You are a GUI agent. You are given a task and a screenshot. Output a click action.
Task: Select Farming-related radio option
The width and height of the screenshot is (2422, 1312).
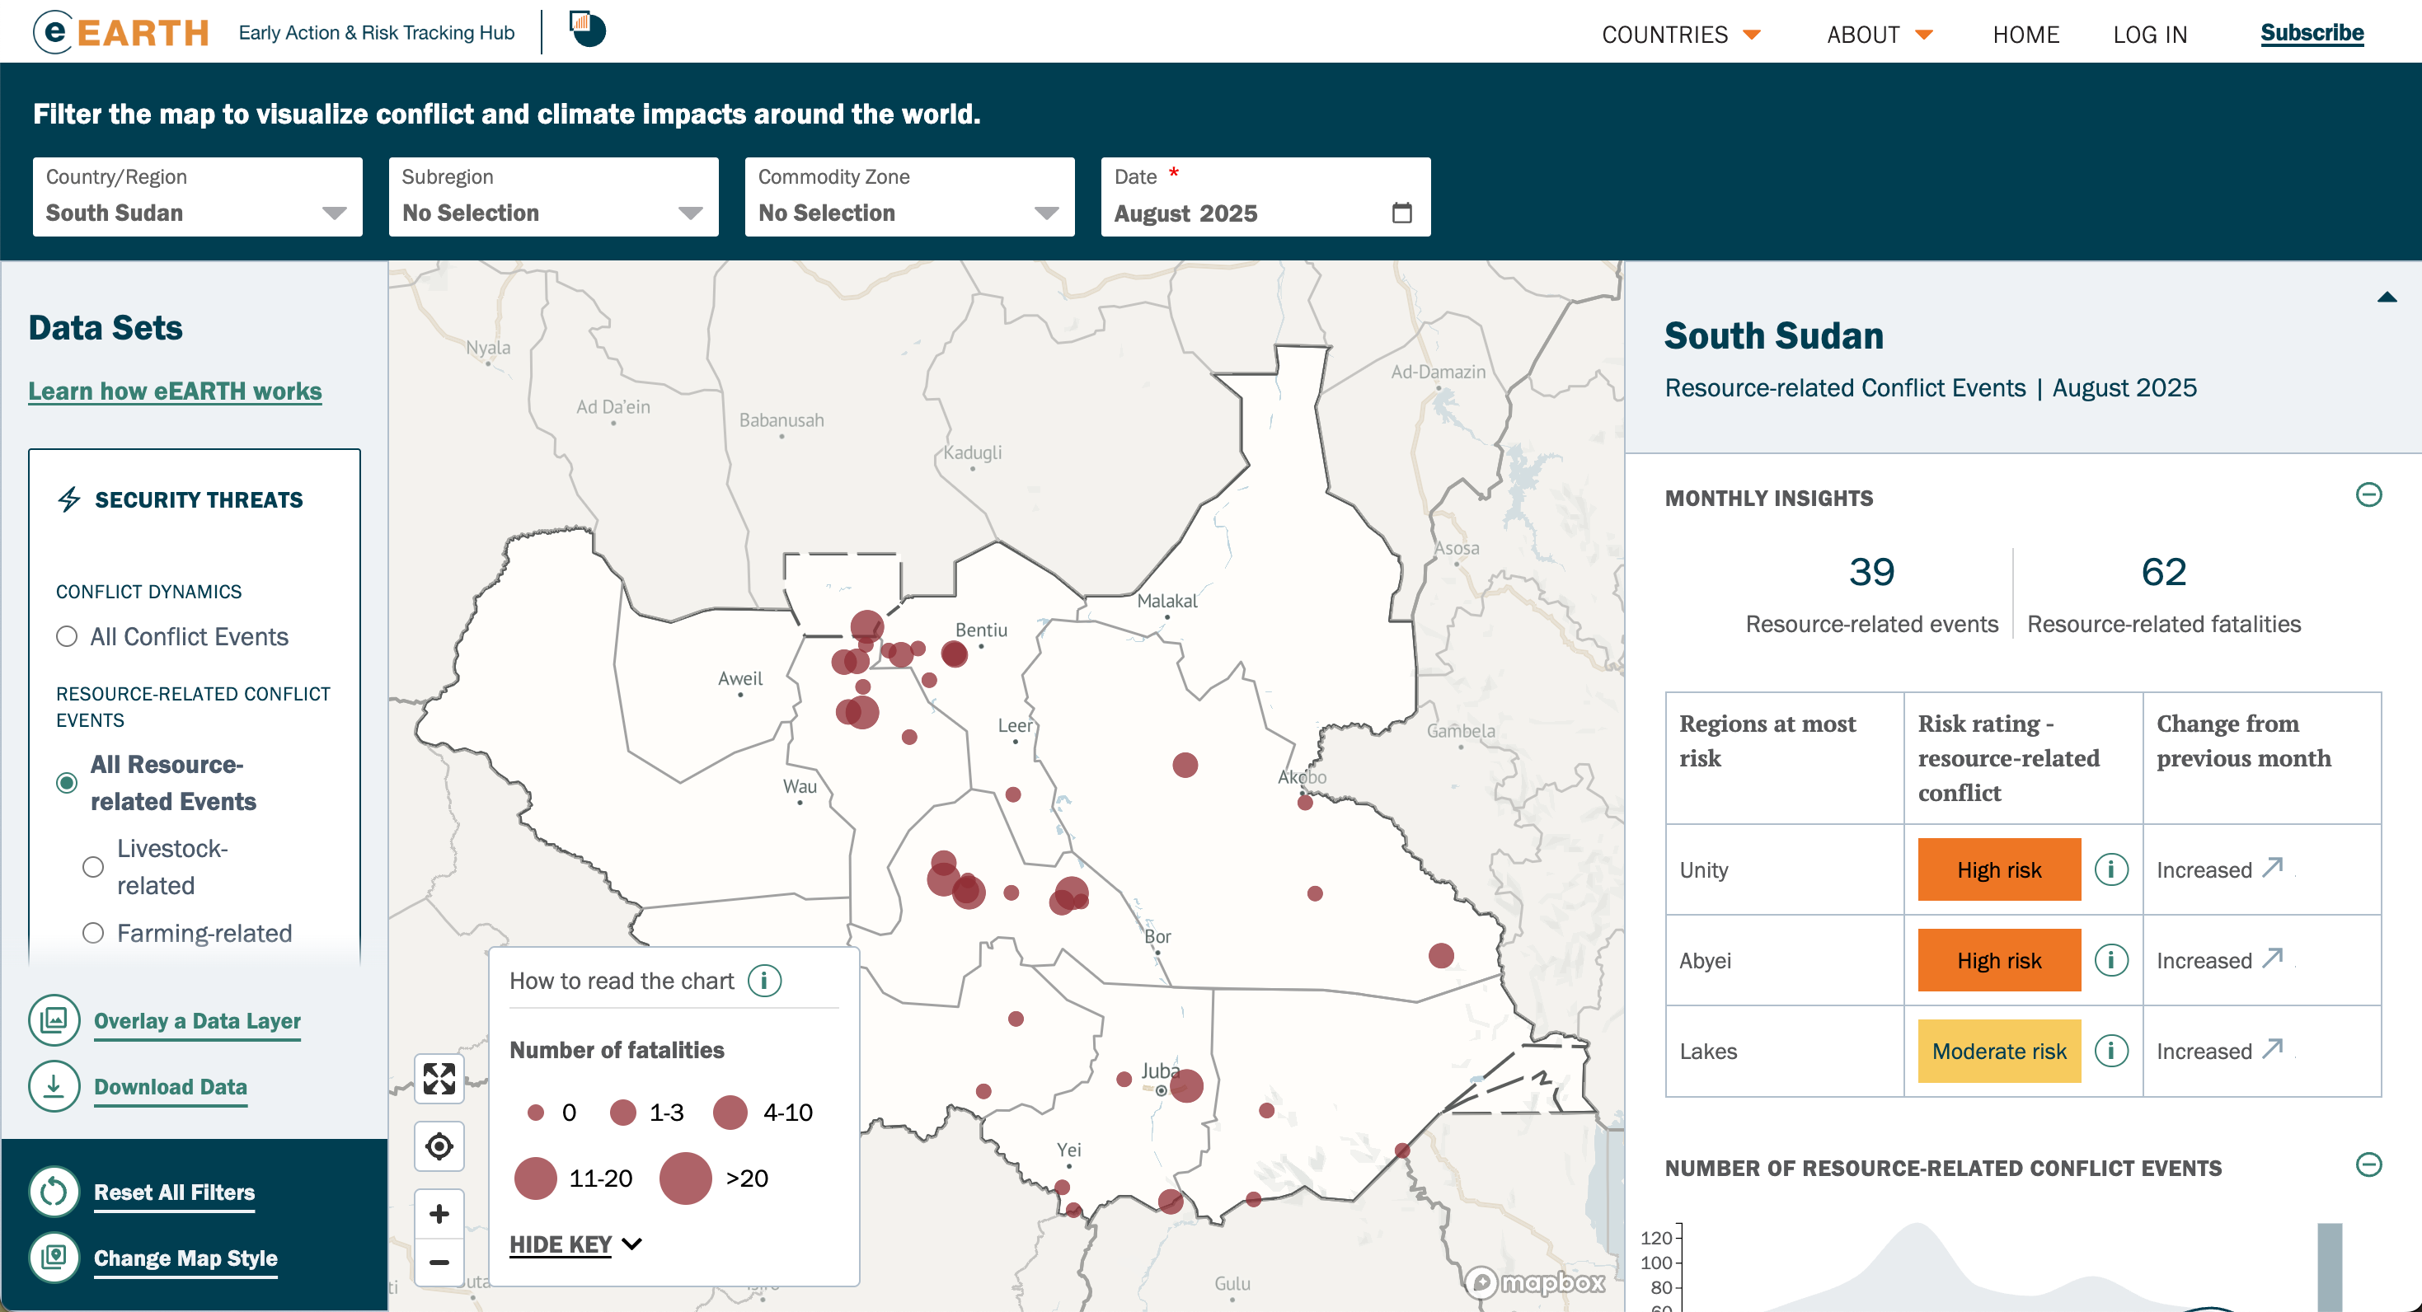93,933
